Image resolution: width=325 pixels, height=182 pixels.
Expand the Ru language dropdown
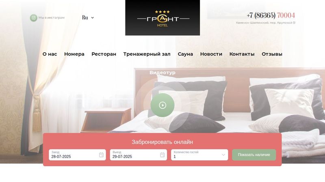pos(88,17)
